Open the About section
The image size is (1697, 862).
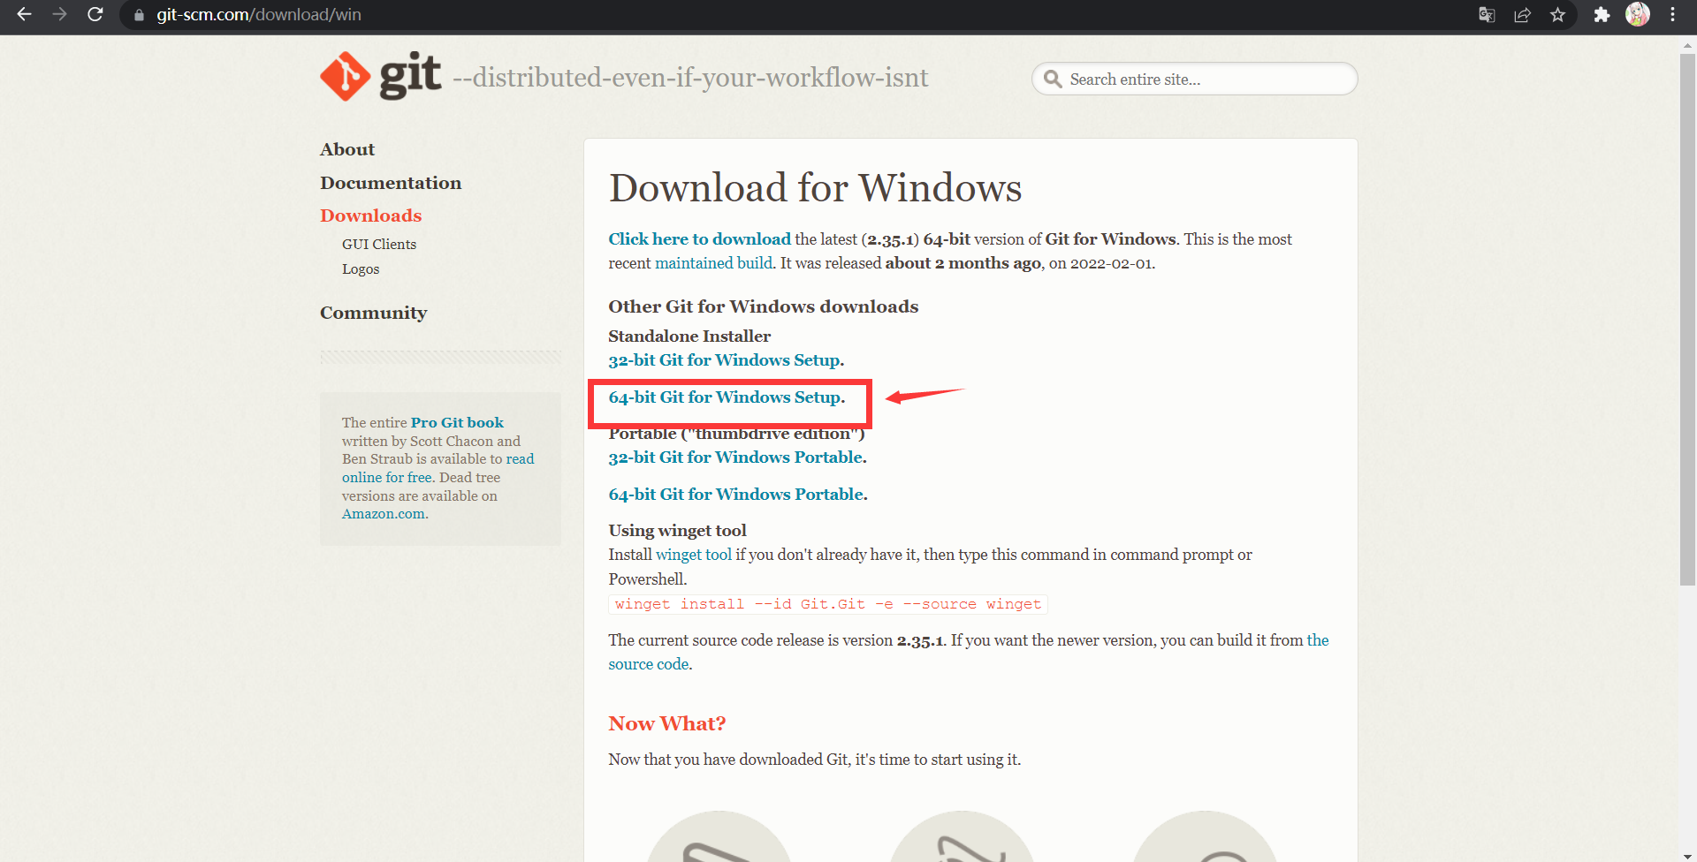click(347, 149)
